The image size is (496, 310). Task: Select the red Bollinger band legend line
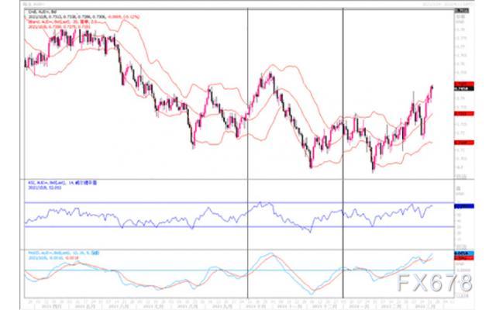click(63, 22)
